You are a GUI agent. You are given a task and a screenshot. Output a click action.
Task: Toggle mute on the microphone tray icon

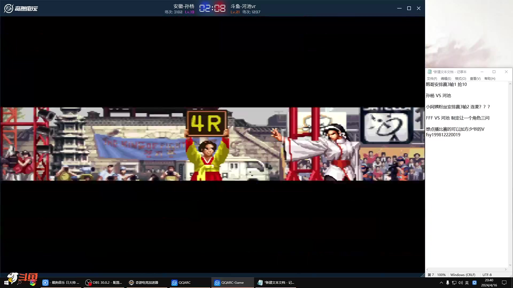coord(448,282)
